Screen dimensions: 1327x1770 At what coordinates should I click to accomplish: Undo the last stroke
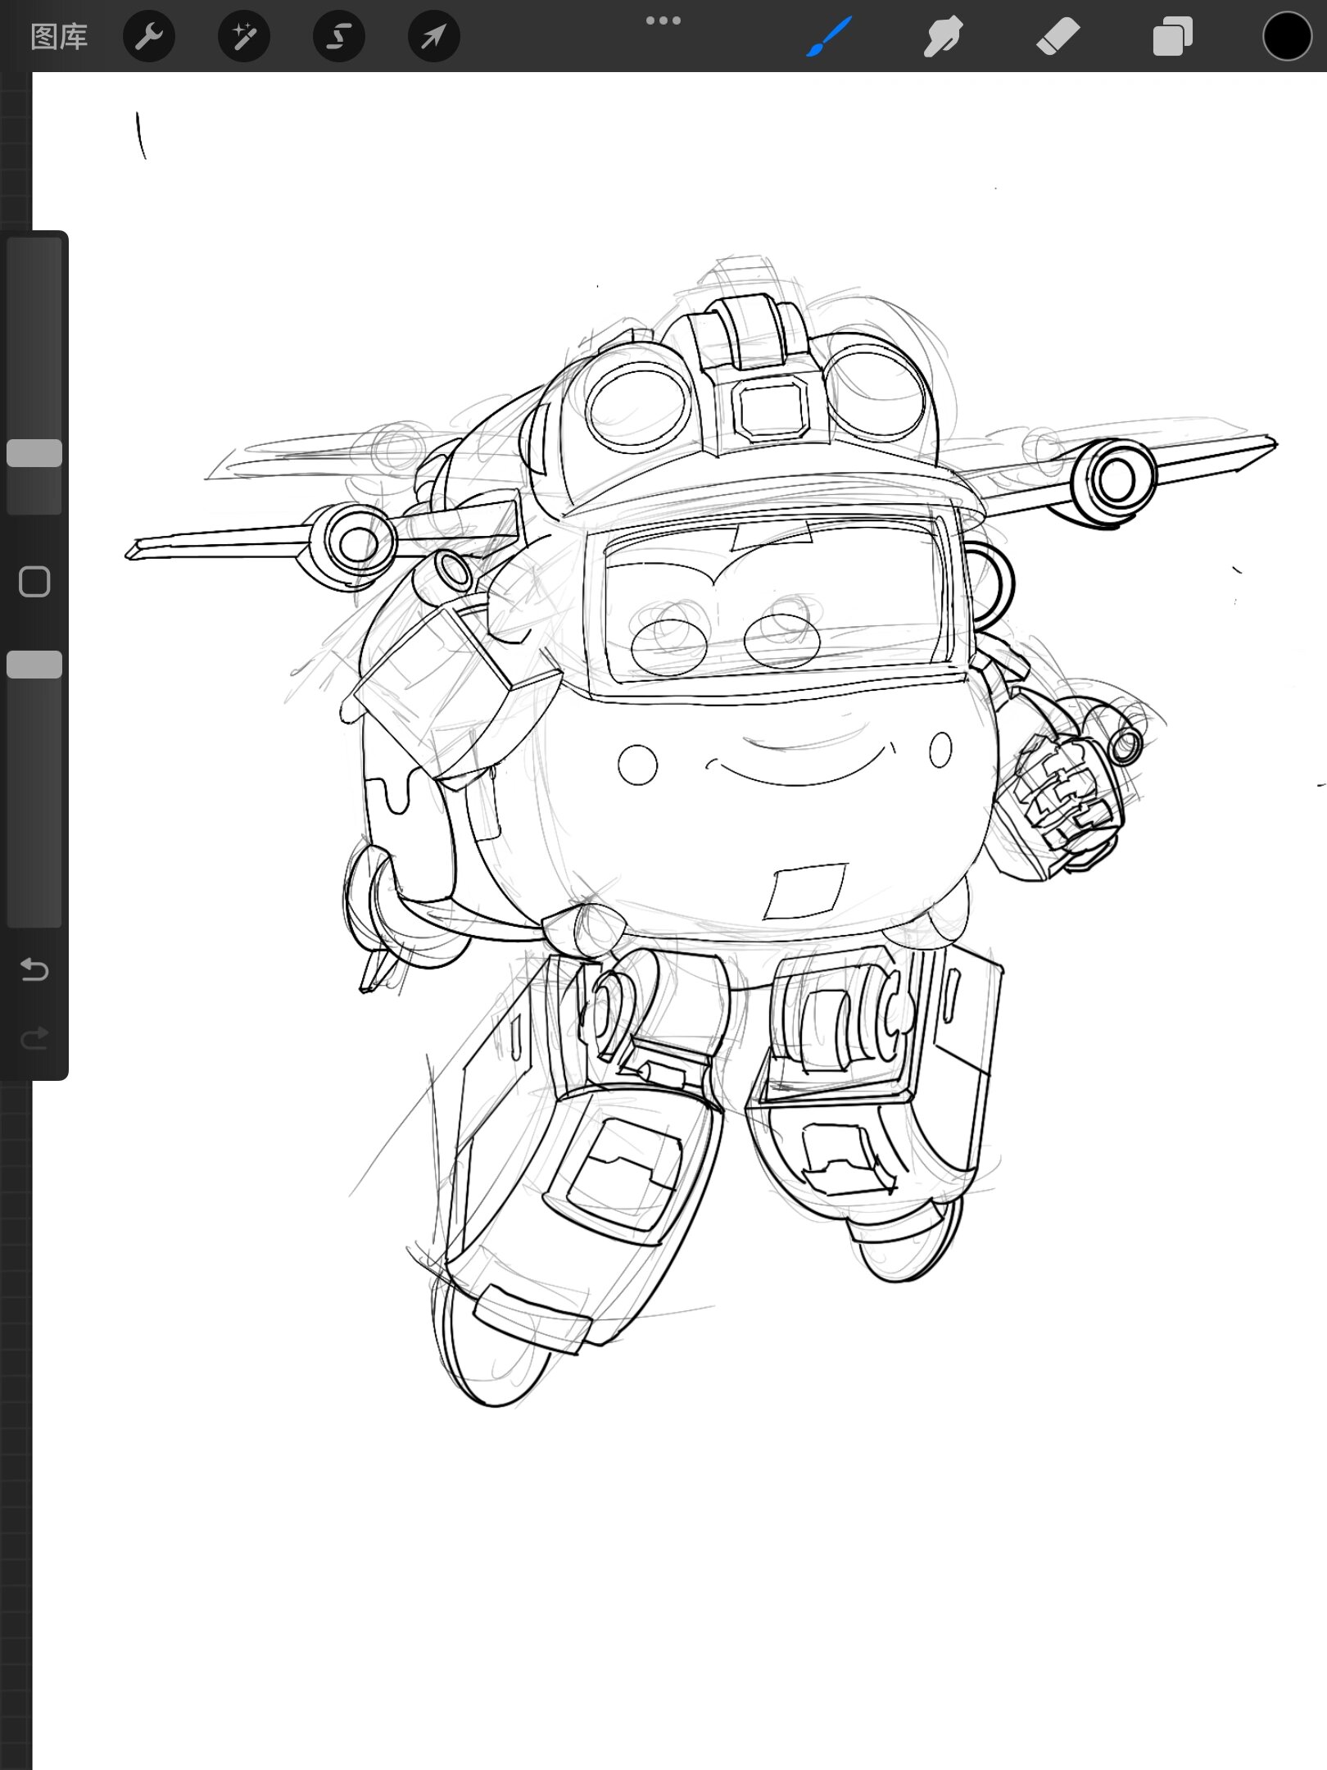[34, 970]
